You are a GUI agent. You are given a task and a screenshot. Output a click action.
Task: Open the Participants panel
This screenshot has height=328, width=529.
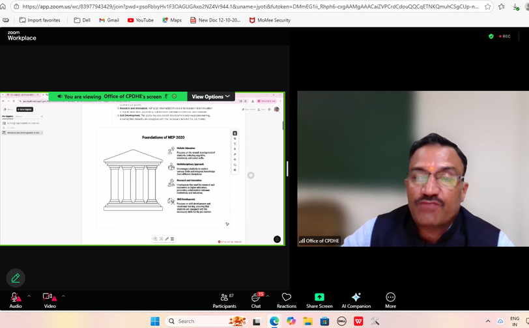pos(224,301)
